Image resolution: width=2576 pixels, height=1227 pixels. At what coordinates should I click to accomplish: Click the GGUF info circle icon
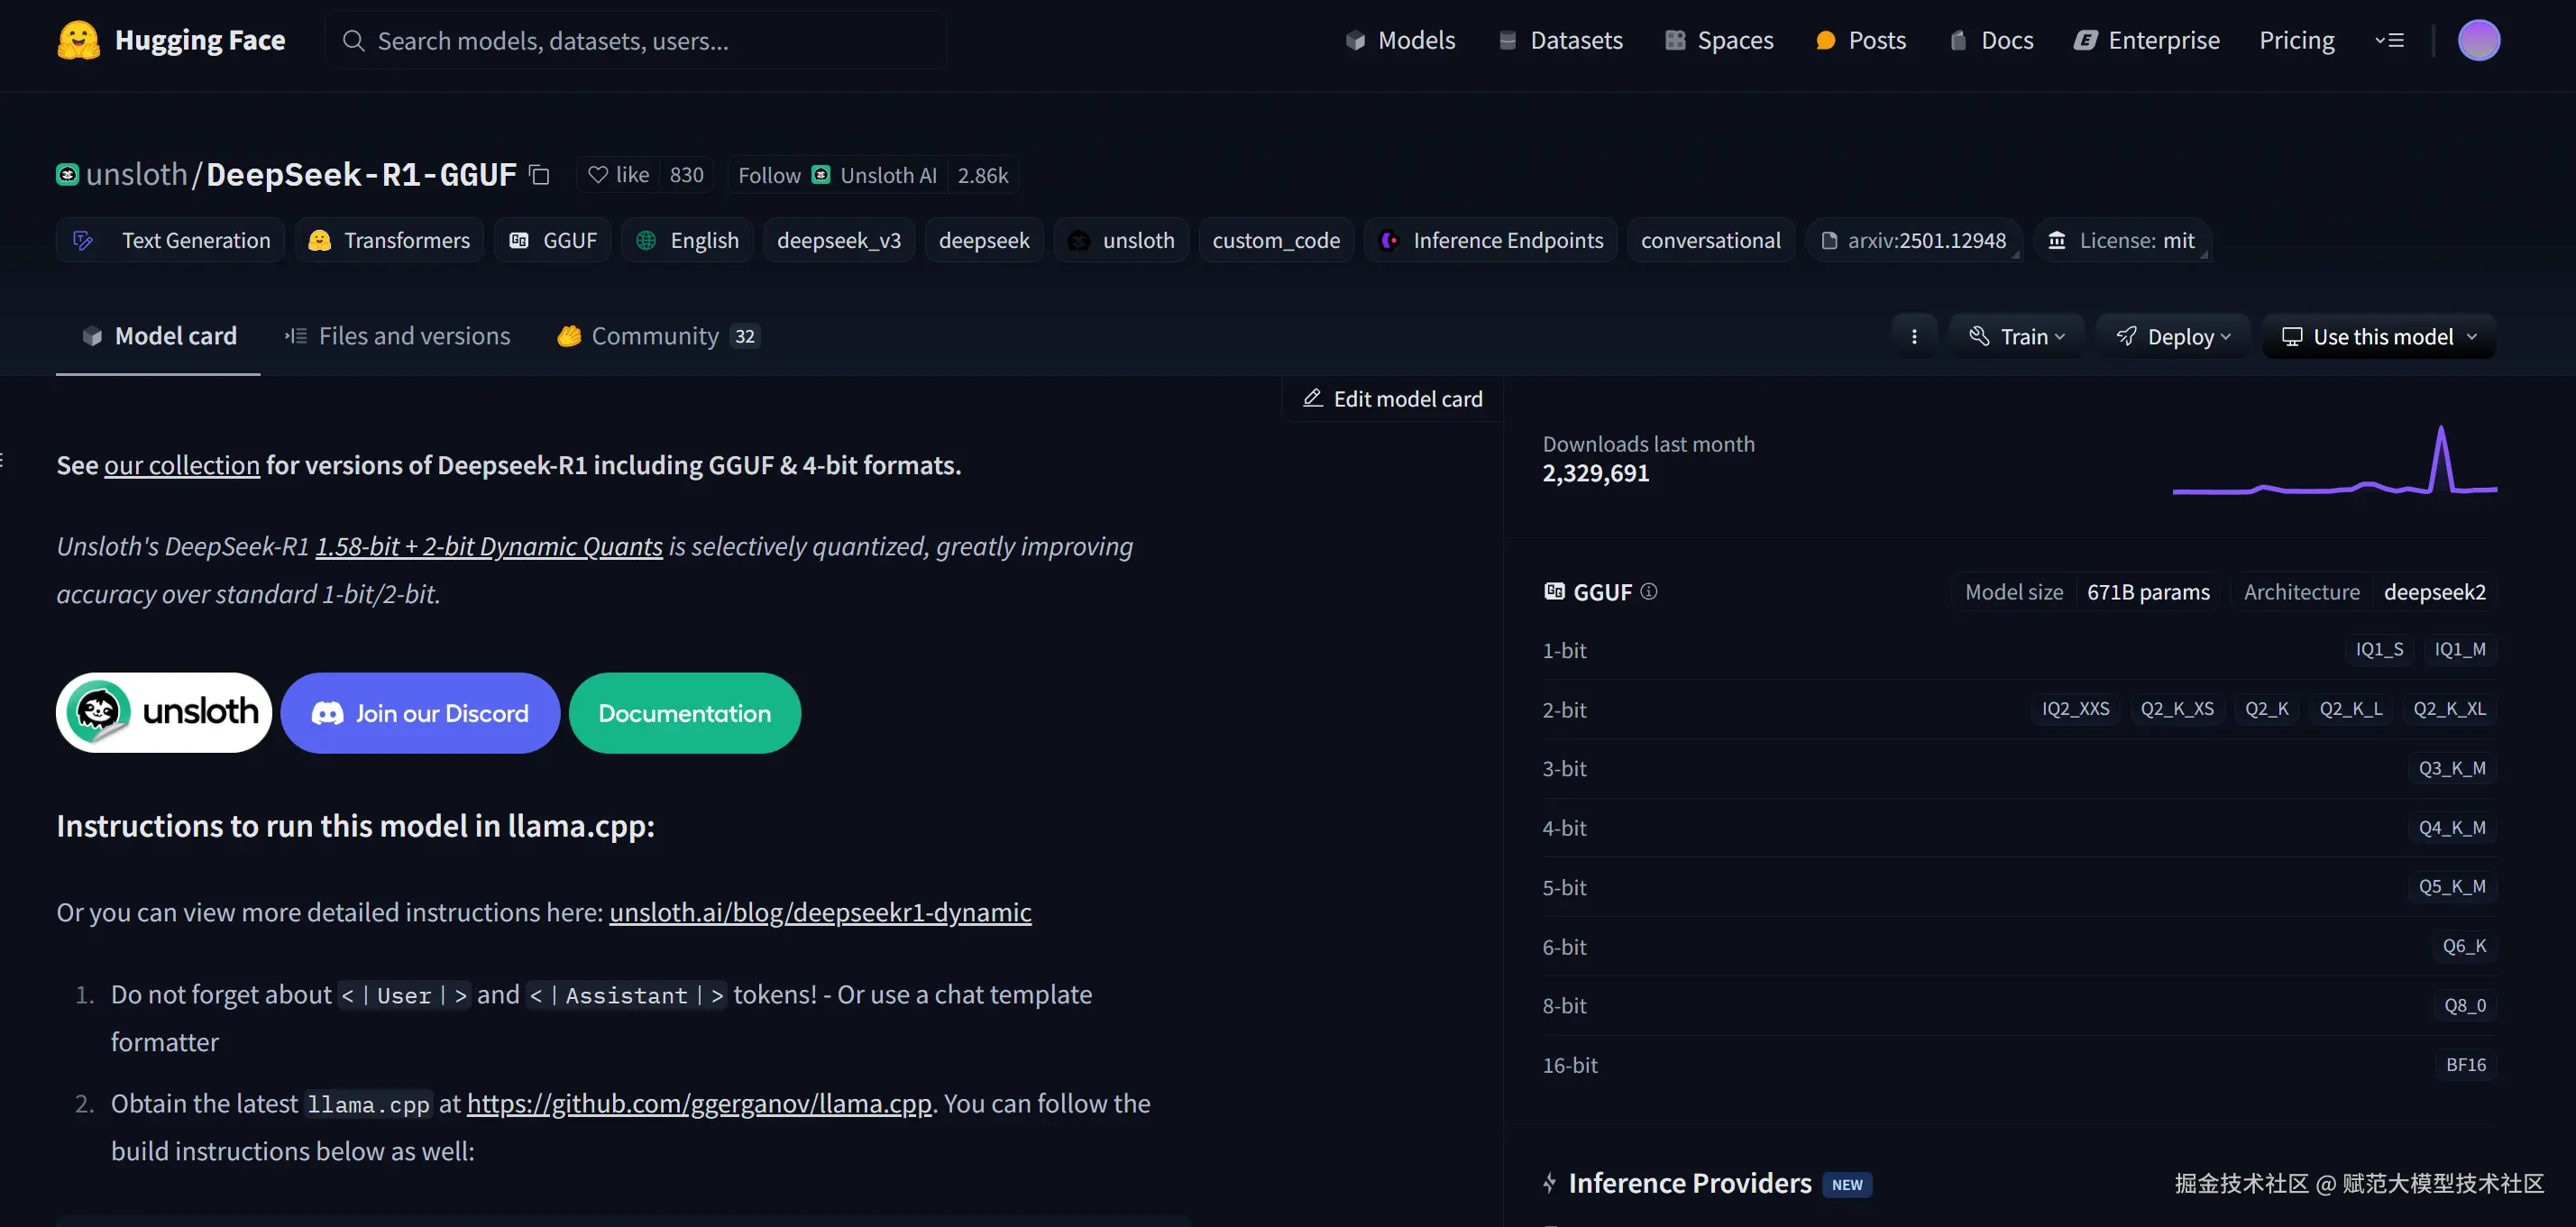[x=1649, y=592]
